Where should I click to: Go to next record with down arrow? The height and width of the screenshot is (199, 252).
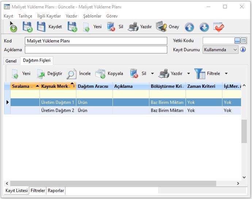(204, 27)
